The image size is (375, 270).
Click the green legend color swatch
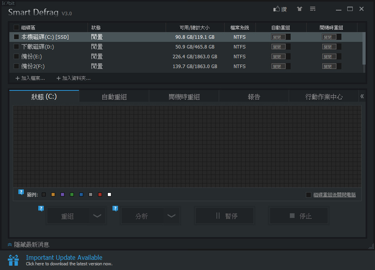pos(72,194)
